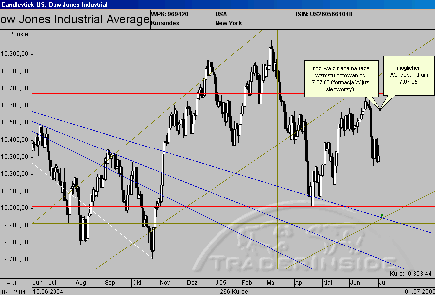Select the 'ISIN: US2605661048' text
Screen dimensions: 435x295
coord(324,14)
